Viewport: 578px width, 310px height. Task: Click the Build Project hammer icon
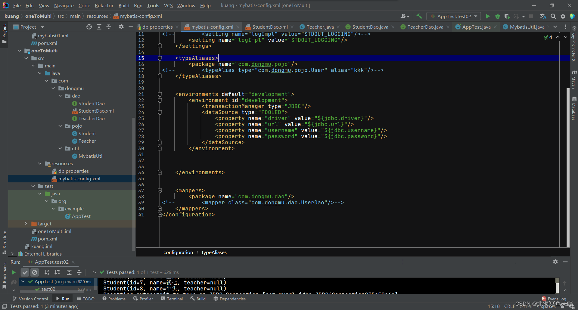pyautogui.click(x=419, y=16)
